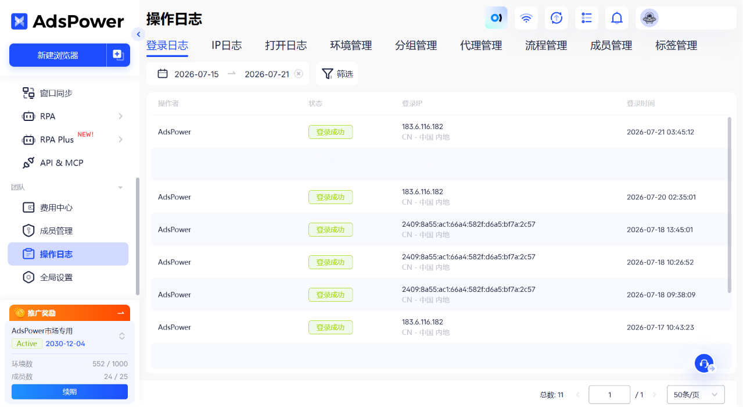Screen dimensions: 743x407
Task: Click the 窗口同步 icon in sidebar
Action: click(x=28, y=93)
